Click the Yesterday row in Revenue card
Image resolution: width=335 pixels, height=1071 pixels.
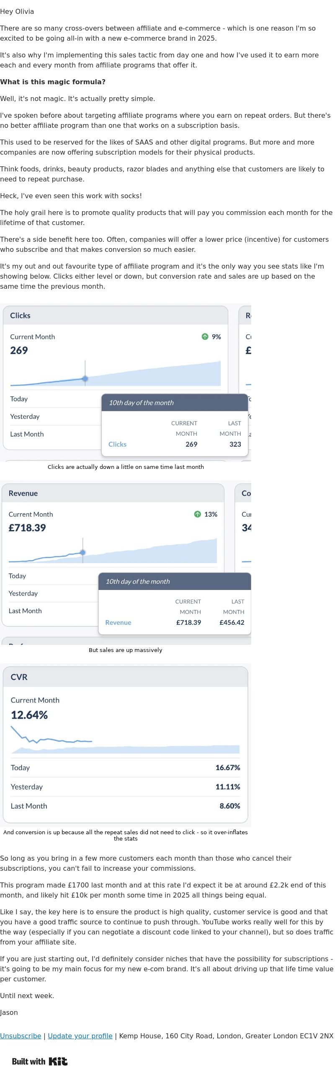click(x=53, y=593)
